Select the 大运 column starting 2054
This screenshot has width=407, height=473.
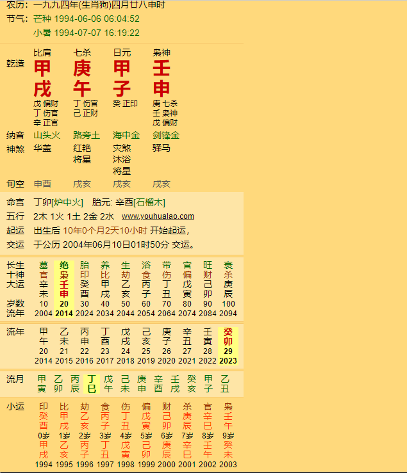coord(146,289)
